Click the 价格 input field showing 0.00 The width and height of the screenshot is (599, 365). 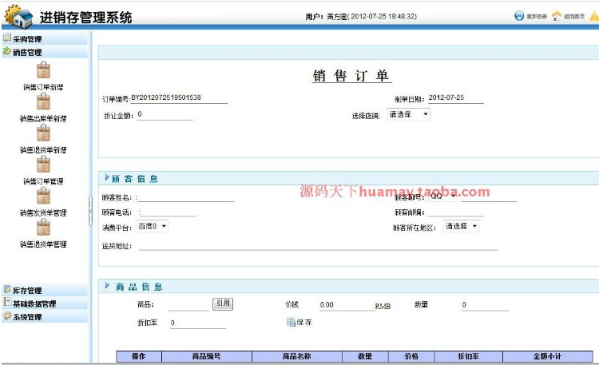tap(347, 305)
